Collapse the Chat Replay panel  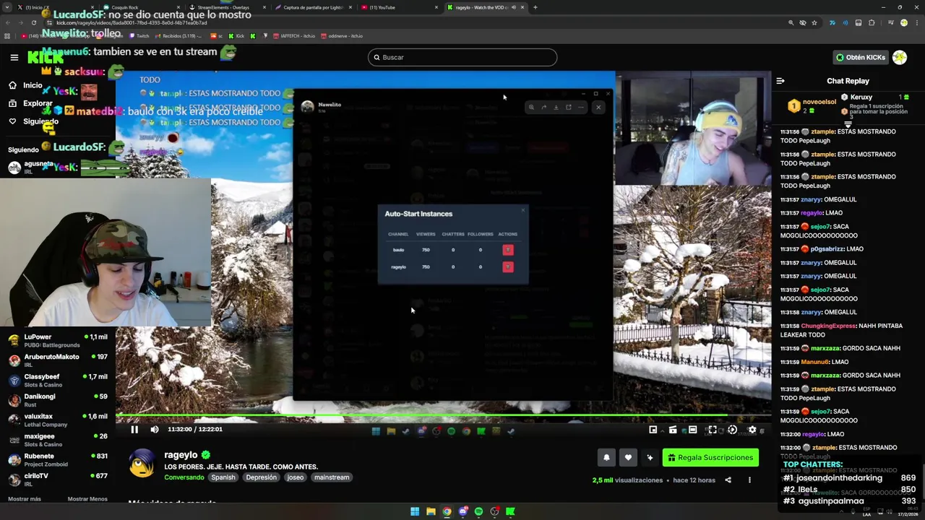pos(780,81)
